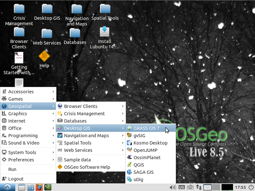Open the Web Services desktop folder

(47, 34)
